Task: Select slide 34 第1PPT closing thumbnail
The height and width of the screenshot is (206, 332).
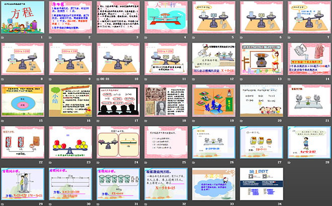Action: [262, 184]
